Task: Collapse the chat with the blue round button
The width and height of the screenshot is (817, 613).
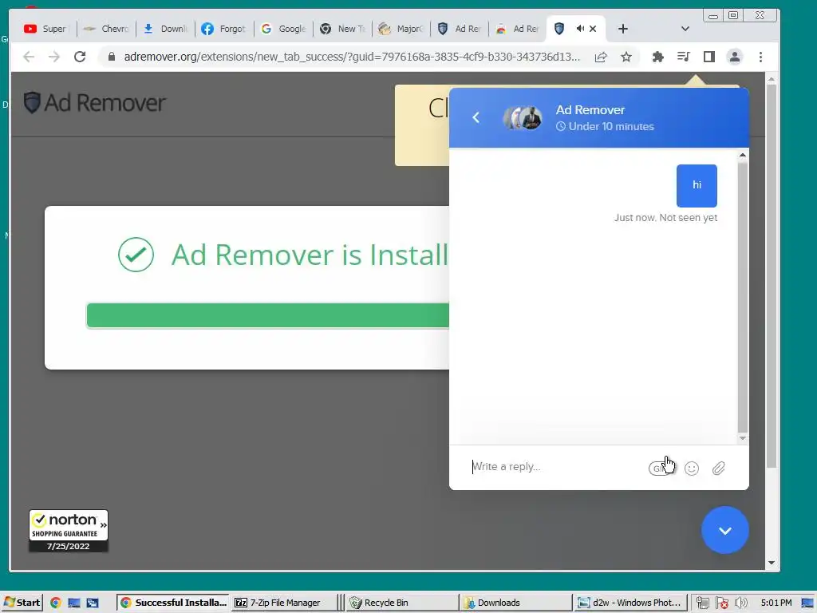Action: click(x=724, y=530)
